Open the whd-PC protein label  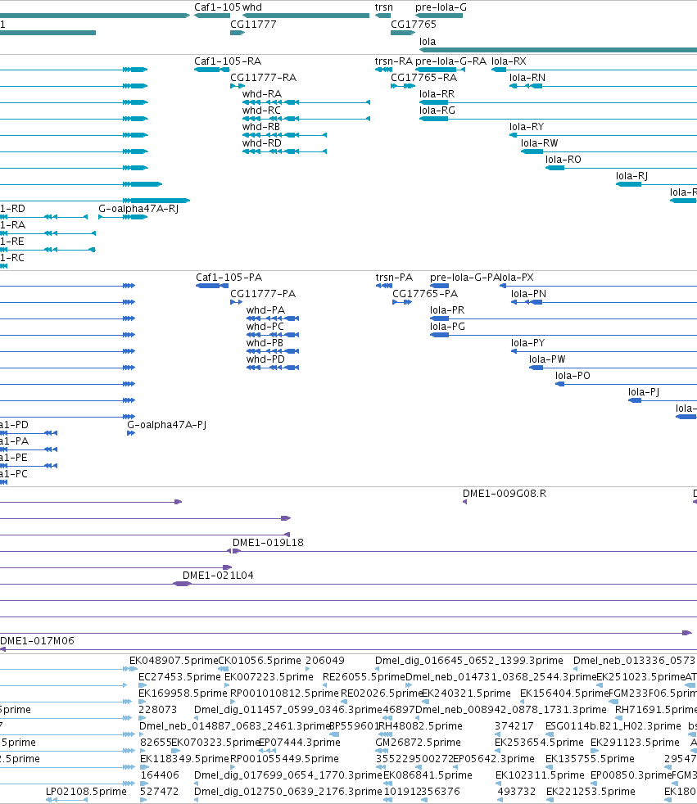coord(265,327)
